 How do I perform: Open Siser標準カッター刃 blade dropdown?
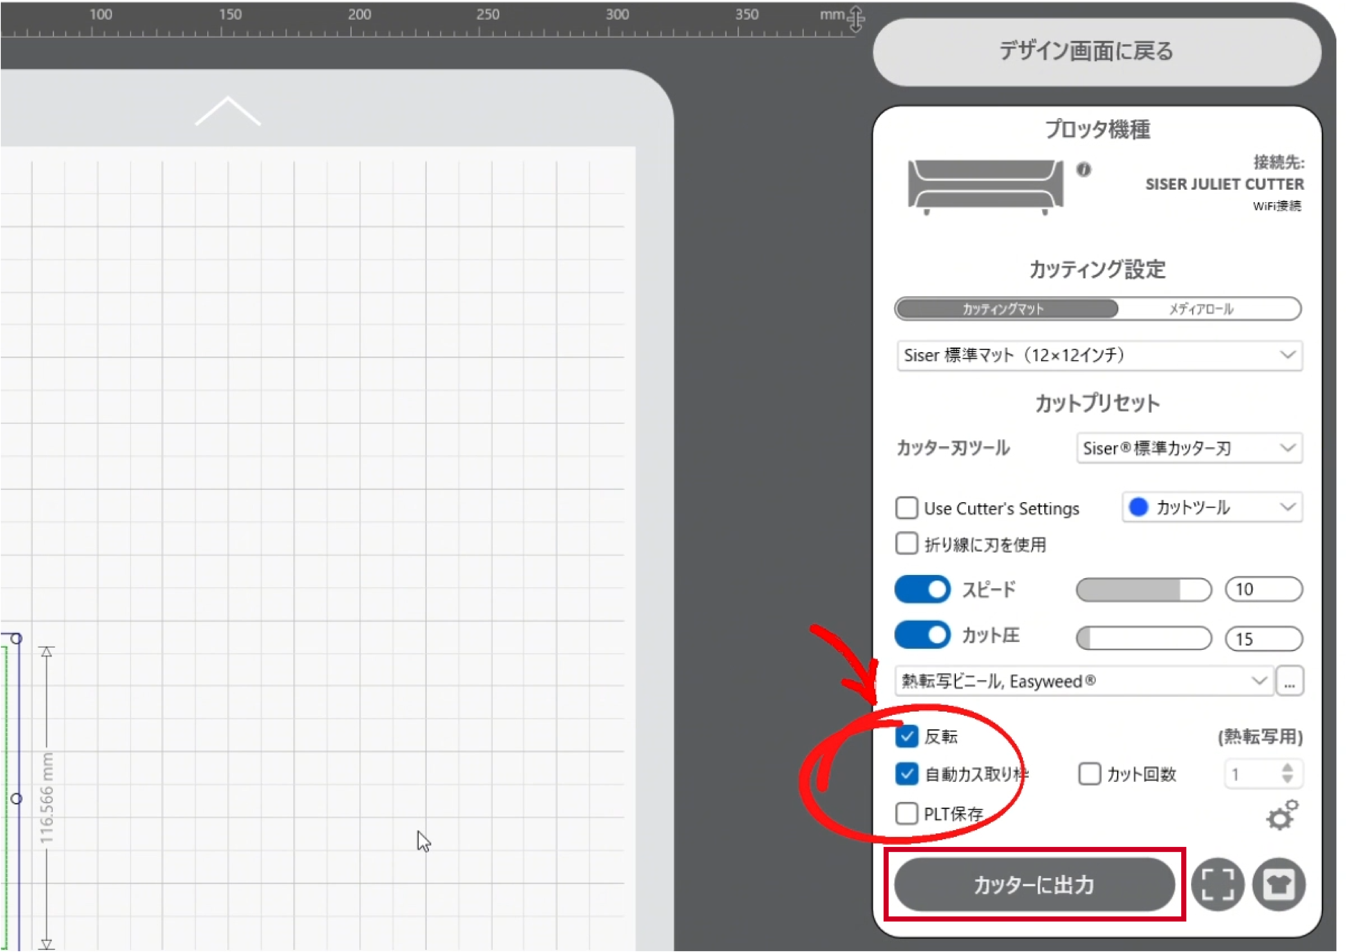click(x=1189, y=449)
